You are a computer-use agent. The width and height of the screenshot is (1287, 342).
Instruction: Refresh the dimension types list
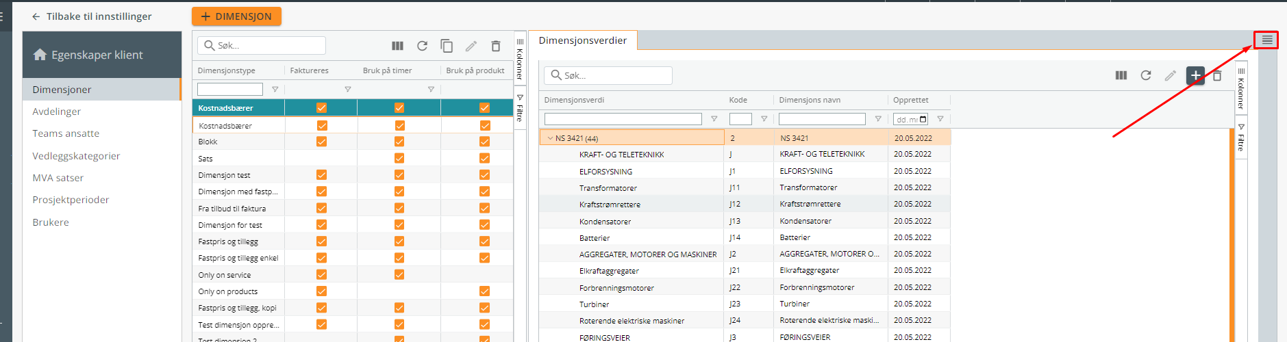click(422, 46)
